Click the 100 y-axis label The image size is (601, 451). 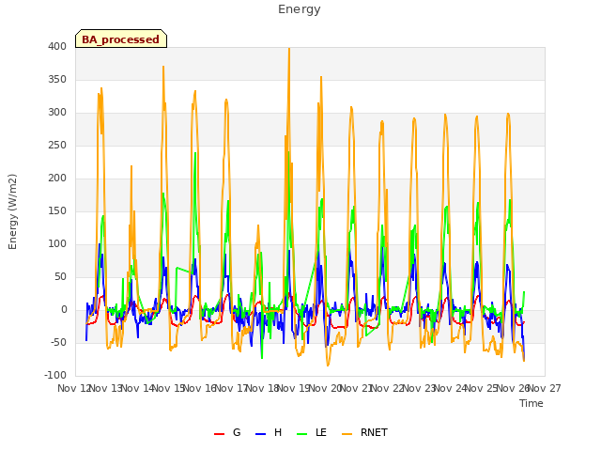[57, 244]
